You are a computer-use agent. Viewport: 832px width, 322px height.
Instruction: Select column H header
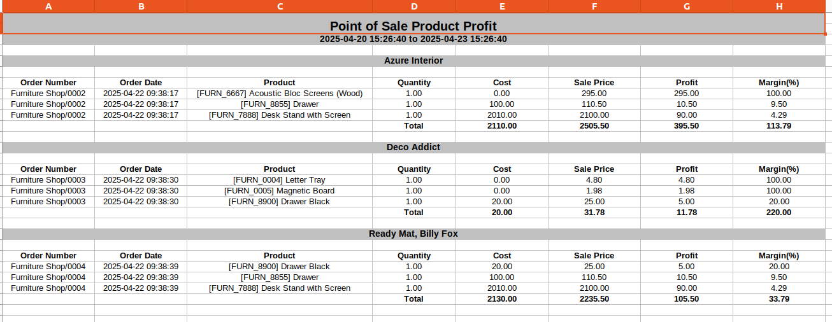[779, 6]
